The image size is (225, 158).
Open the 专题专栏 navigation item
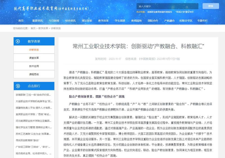coord(202,20)
